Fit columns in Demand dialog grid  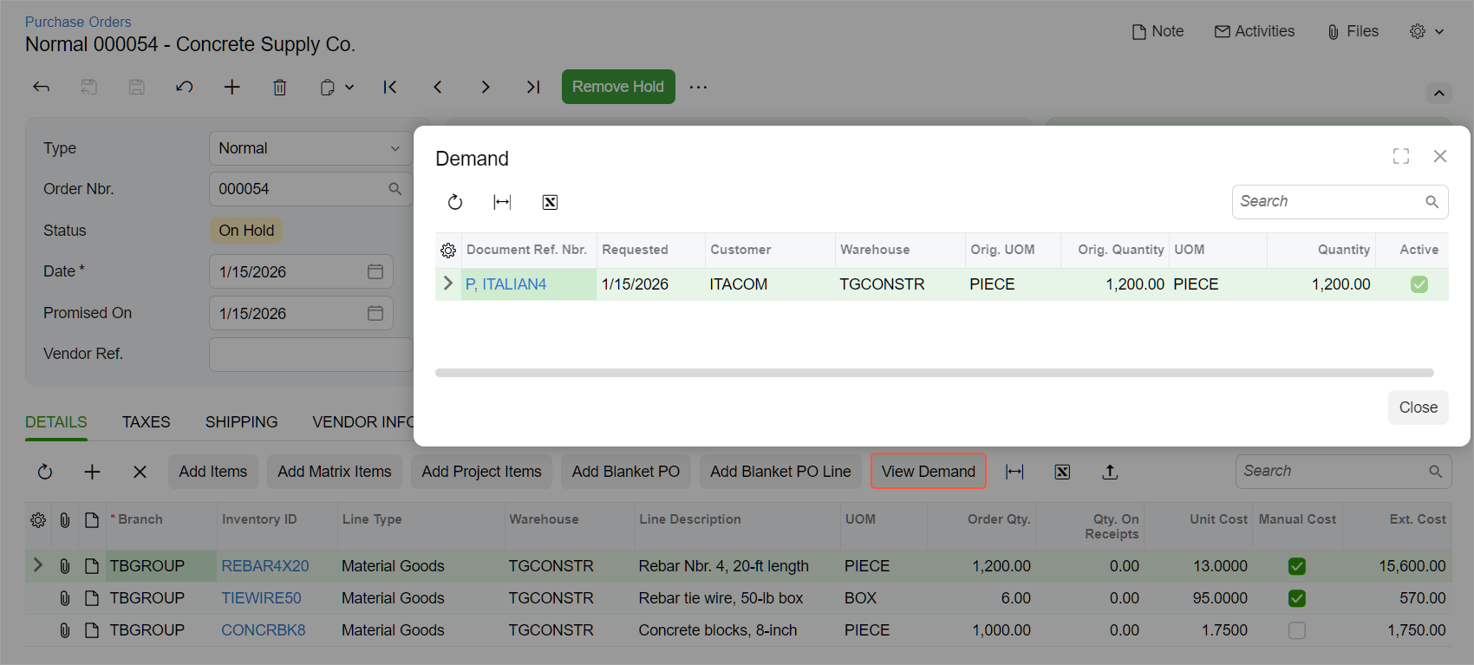502,202
